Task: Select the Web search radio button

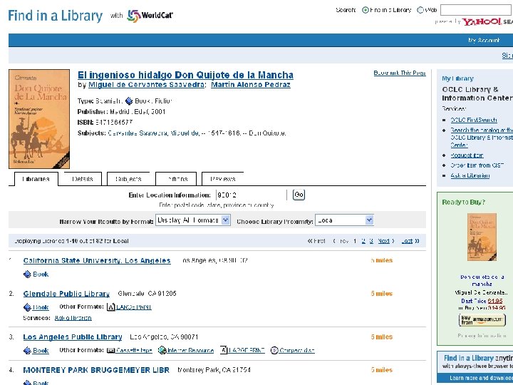Action: (420, 10)
